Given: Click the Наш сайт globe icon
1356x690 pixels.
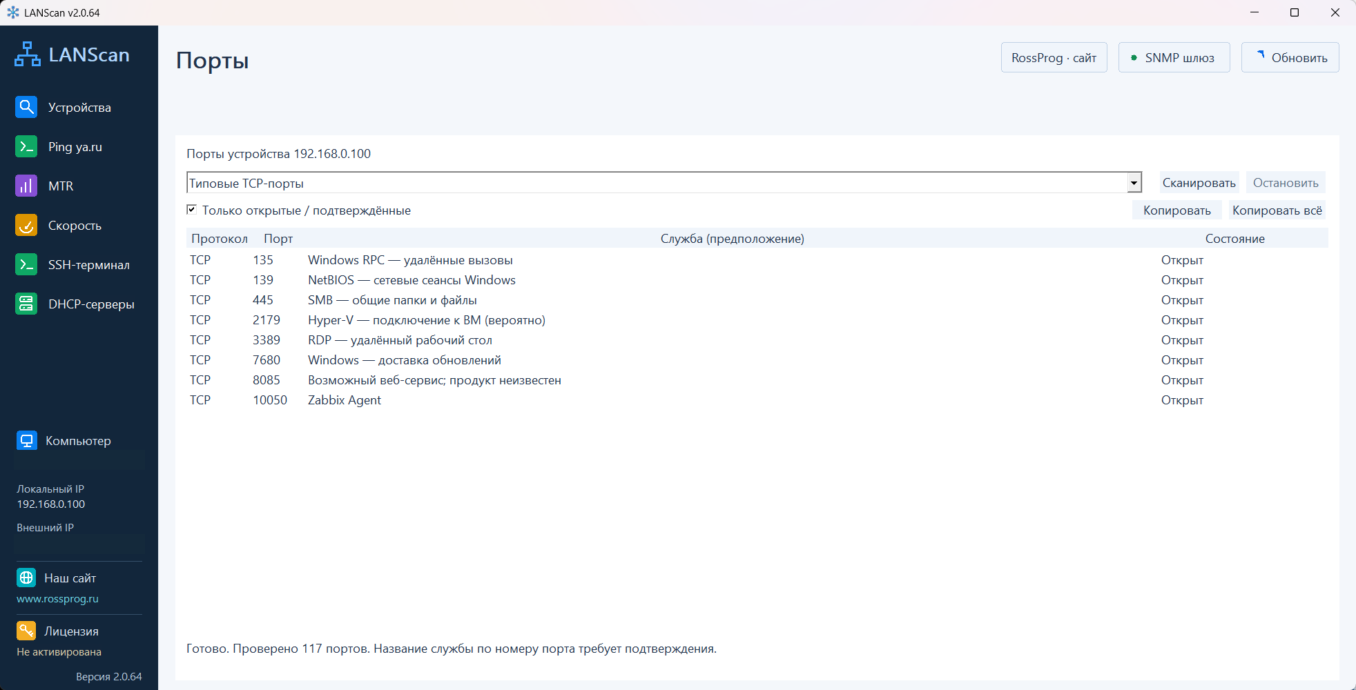Looking at the screenshot, I should tap(26, 578).
